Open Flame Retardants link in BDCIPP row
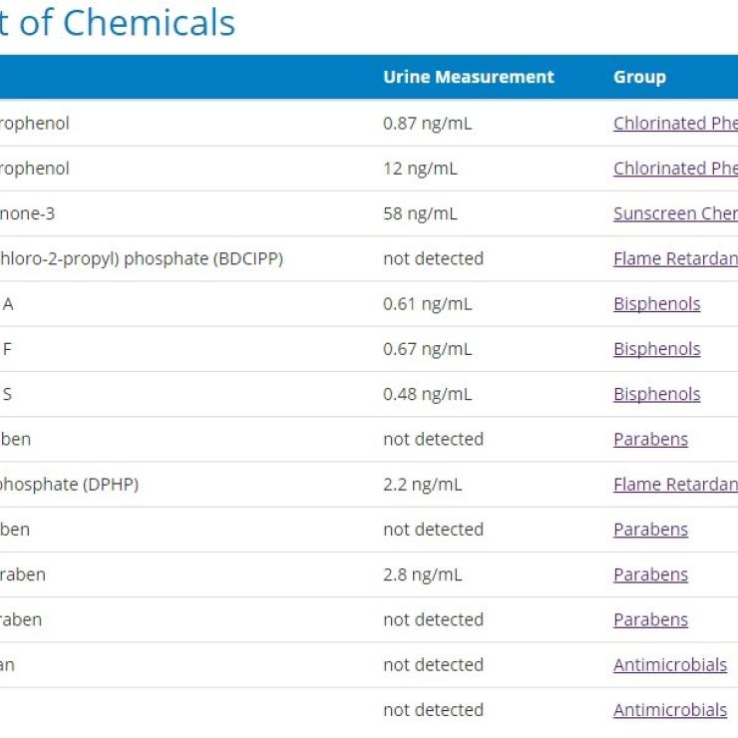 pyautogui.click(x=675, y=258)
